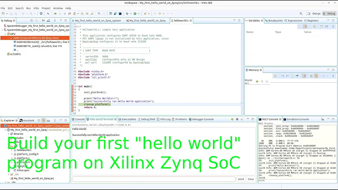Click the Debug bug toolbar icon
This screenshot has height=190, width=338.
click(127, 14)
